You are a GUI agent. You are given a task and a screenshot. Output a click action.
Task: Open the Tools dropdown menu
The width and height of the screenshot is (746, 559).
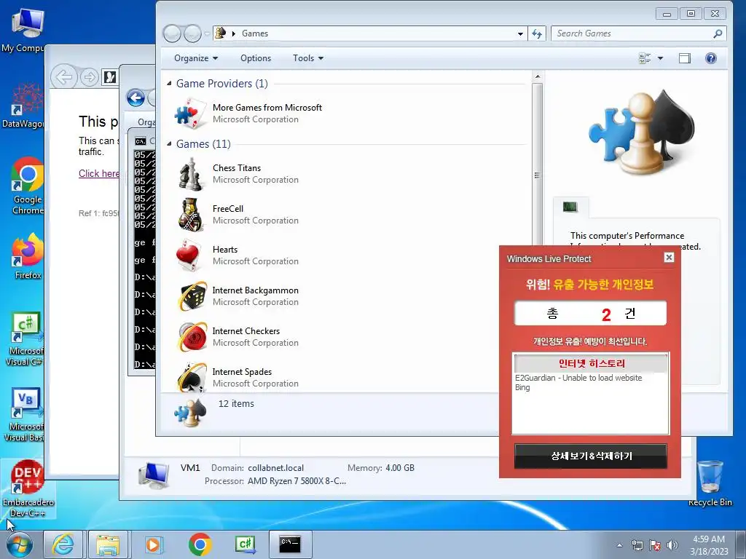pyautogui.click(x=308, y=58)
